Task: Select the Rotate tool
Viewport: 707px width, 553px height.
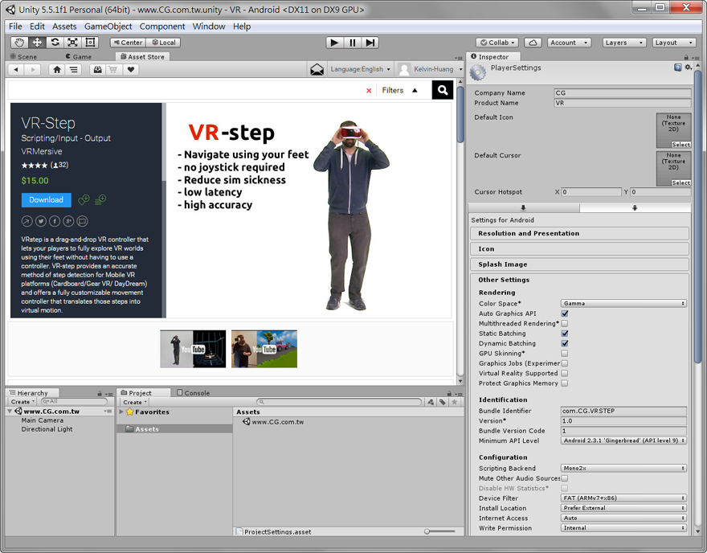Action: (55, 43)
